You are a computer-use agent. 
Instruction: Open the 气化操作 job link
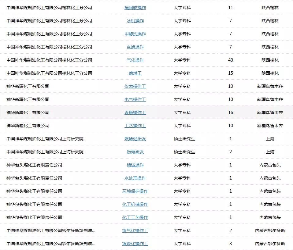(135, 60)
